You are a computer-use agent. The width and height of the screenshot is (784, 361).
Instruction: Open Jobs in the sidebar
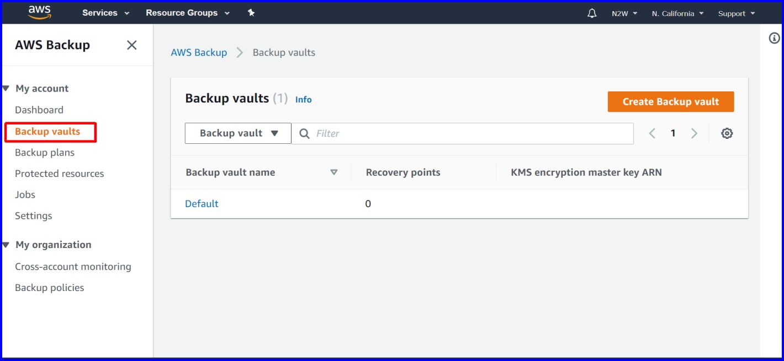pyautogui.click(x=25, y=195)
